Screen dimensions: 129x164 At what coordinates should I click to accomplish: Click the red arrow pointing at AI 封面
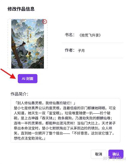click(8, 74)
